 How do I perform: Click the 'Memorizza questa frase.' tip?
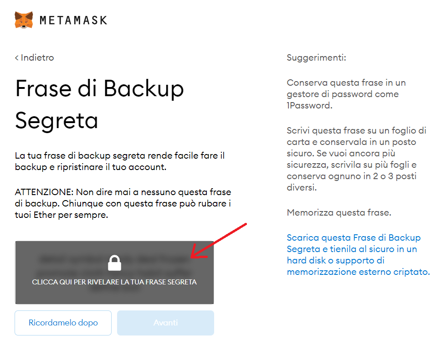coord(339,212)
